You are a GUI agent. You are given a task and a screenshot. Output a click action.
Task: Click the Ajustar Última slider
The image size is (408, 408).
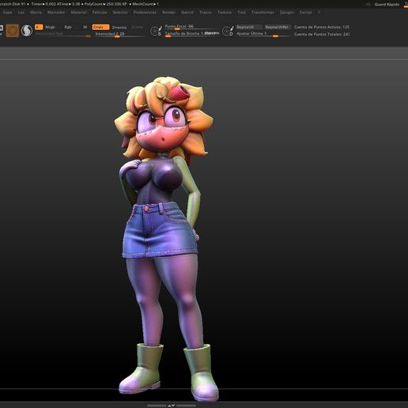(263, 34)
